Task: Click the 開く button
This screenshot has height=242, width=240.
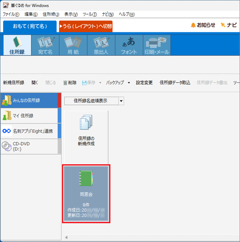Action: point(34,83)
